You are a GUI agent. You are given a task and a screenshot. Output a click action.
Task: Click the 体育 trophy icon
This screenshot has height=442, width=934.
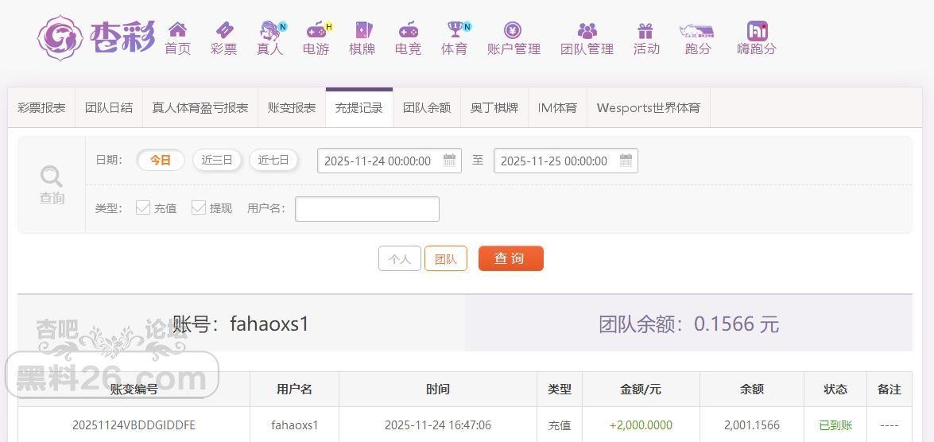tap(454, 31)
